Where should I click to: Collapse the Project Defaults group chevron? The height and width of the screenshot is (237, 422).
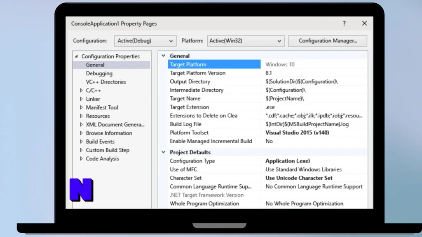pos(163,152)
